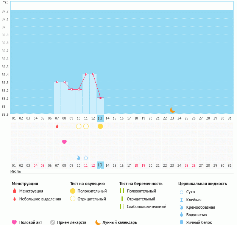Screen dimensions: 237x225
Task: Click the dry cervical fluid drop on day 11
Action: point(86,158)
